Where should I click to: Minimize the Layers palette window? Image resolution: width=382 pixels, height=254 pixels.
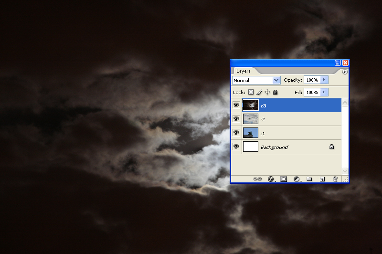point(338,63)
